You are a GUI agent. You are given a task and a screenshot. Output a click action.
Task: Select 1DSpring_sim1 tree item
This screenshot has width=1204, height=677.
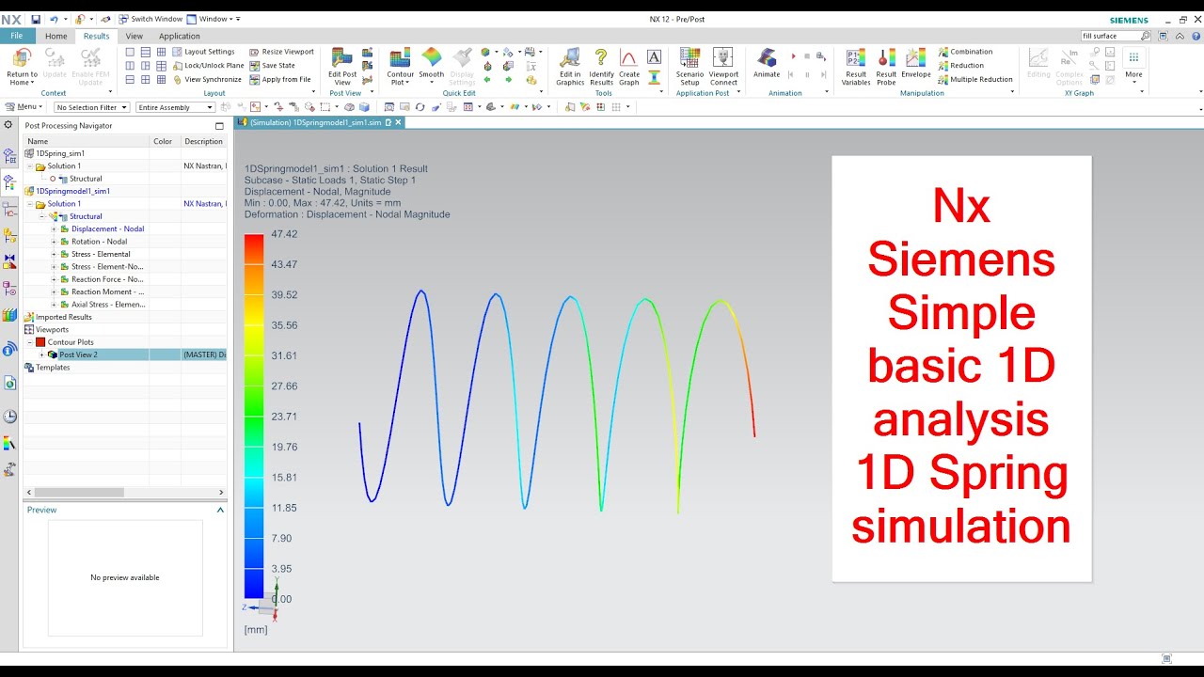(59, 153)
